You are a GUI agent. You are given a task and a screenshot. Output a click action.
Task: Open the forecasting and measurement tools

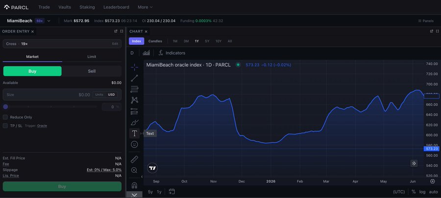click(134, 111)
